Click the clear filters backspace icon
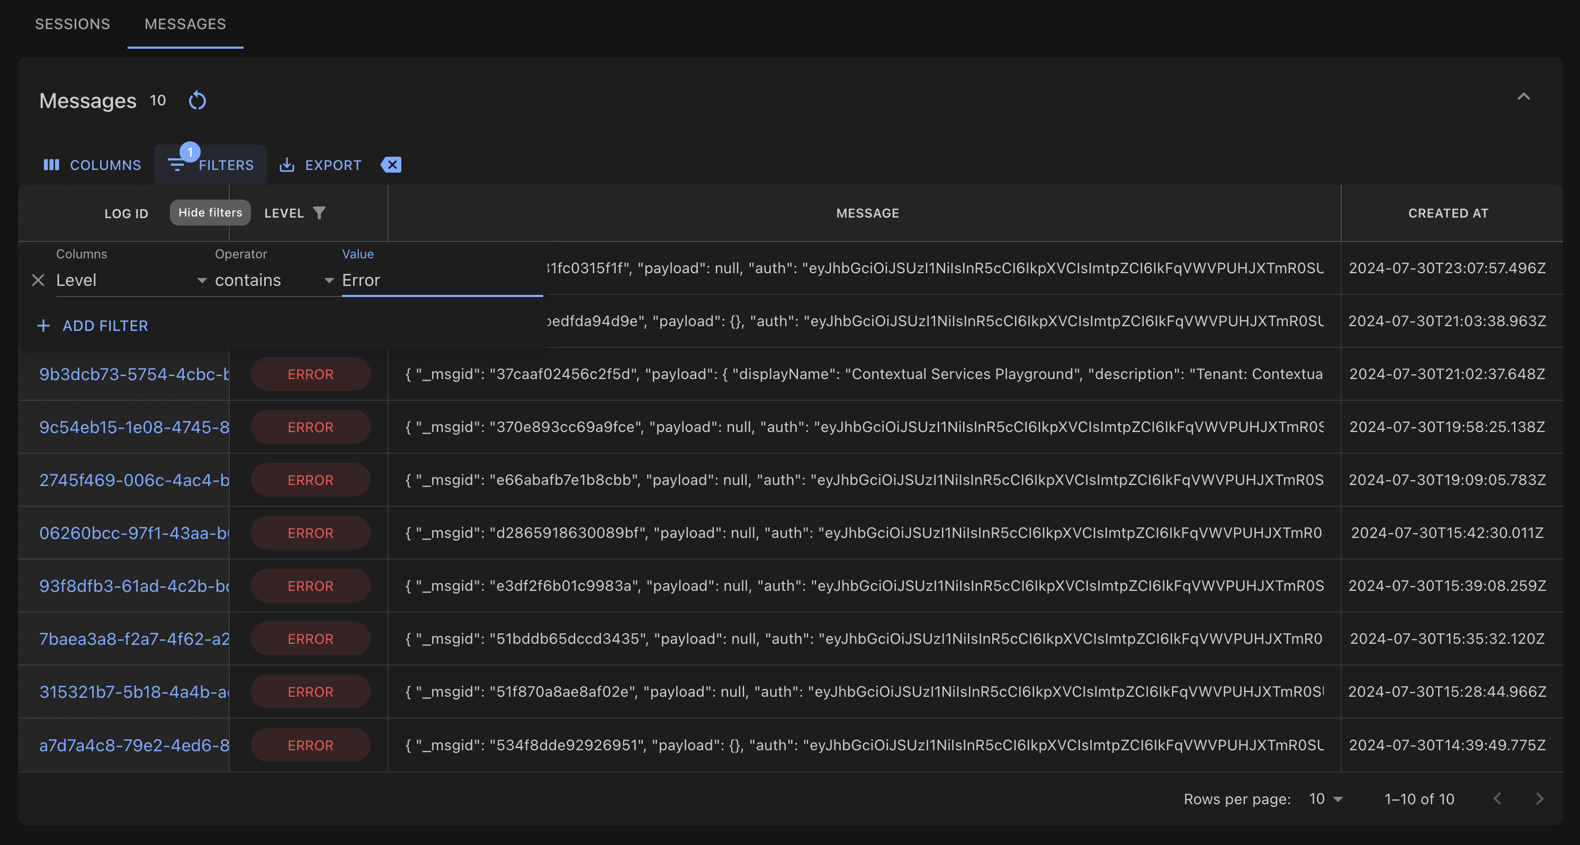 [391, 164]
